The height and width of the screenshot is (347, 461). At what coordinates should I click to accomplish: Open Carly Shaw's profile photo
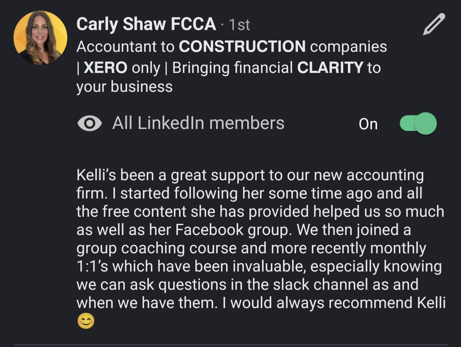(x=40, y=38)
